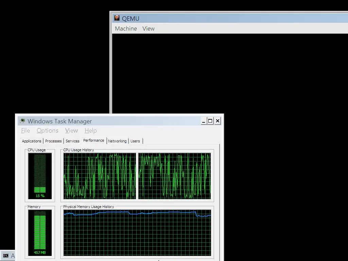This screenshot has width=348, height=261.
Task: Switch to the Services tab
Action: 72,141
